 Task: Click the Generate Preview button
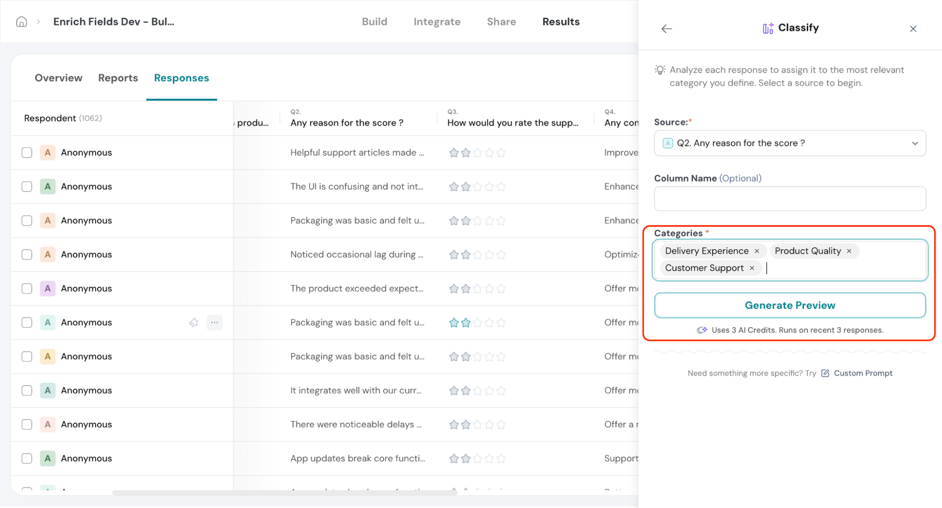(x=790, y=305)
